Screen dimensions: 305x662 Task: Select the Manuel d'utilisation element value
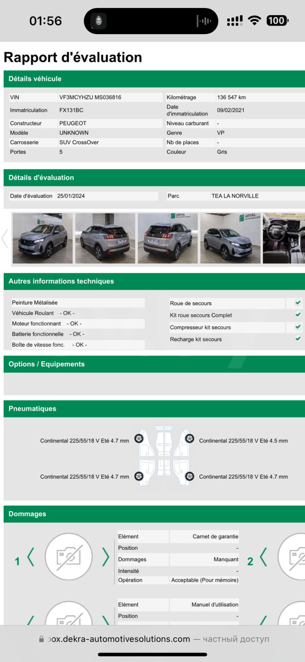215,605
